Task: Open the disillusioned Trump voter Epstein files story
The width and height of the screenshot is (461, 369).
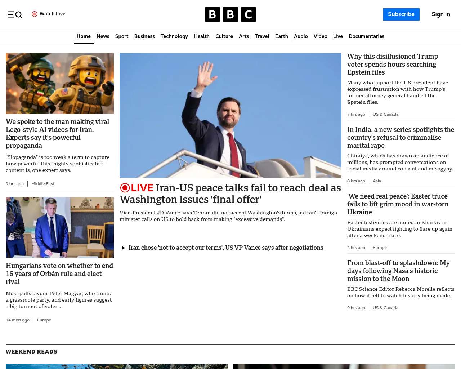Action: (x=393, y=64)
